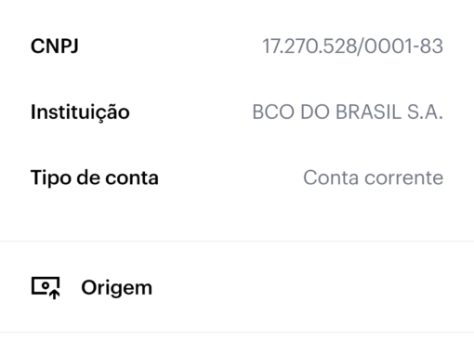Click the divider line above Origem
Screen dimensions: 474x355
[x=237, y=241]
